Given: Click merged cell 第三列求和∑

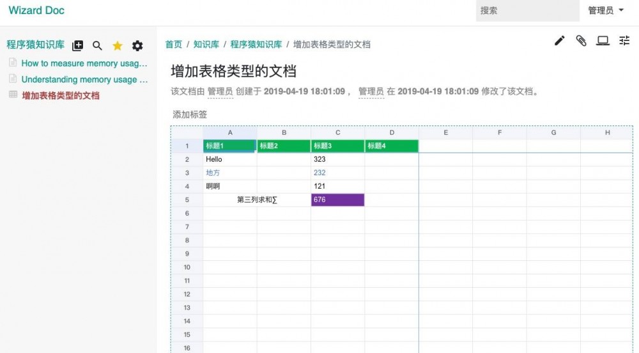Looking at the screenshot, I should coord(257,200).
